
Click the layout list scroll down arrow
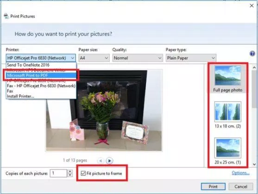[x=254, y=164]
